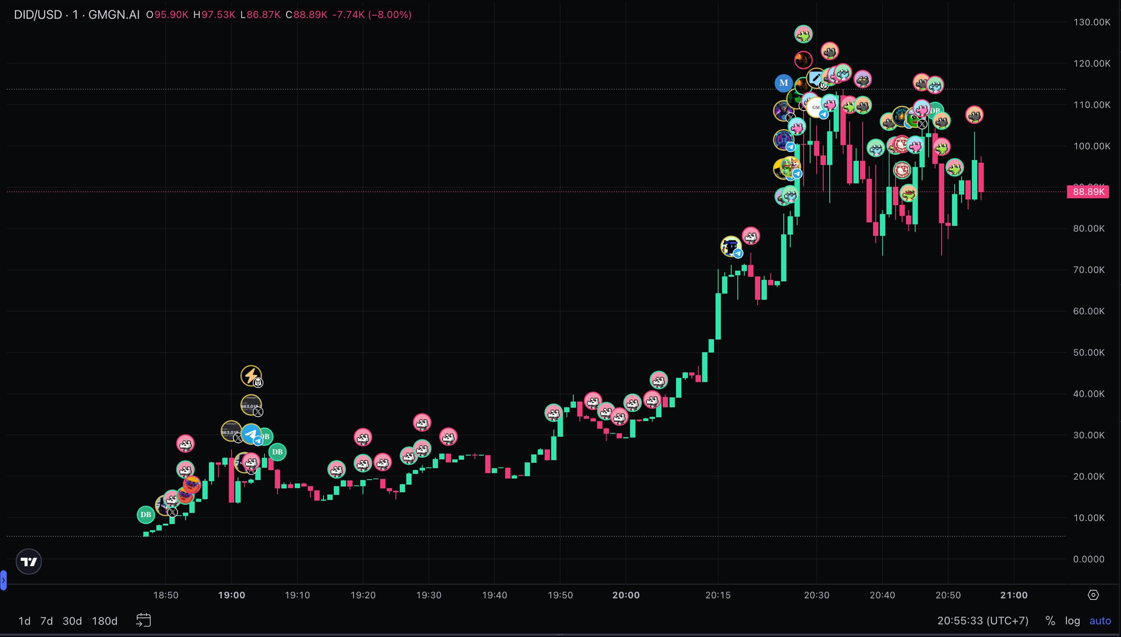Viewport: 1121px width, 637px height.
Task: Click the 88.89K current price label
Action: tap(1088, 192)
